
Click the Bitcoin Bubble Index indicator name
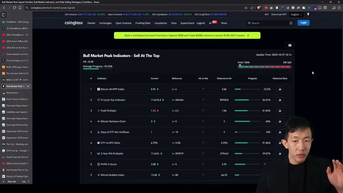point(112,175)
